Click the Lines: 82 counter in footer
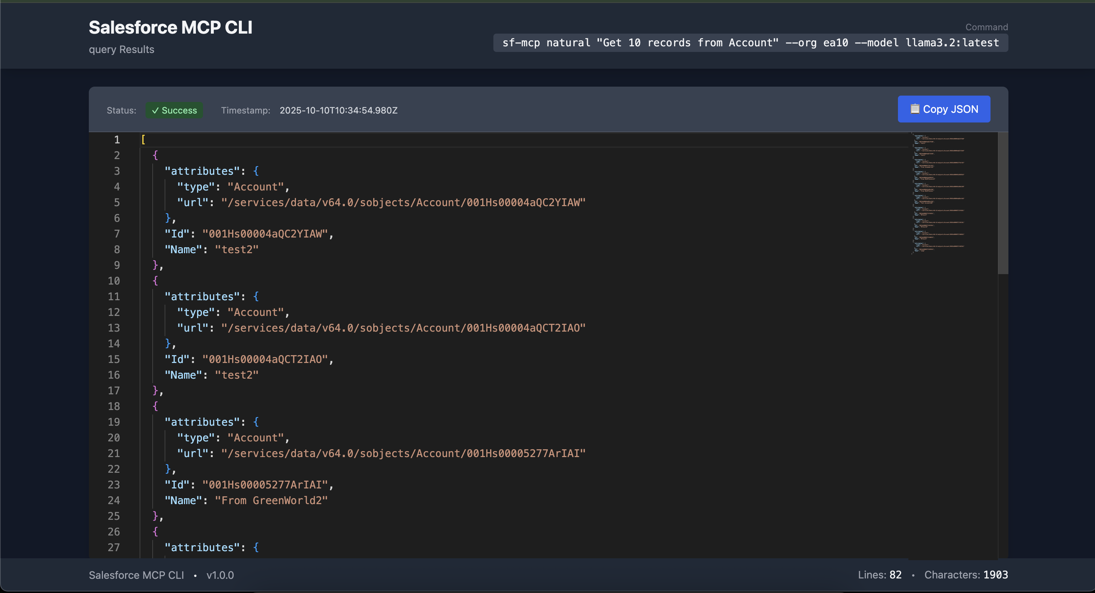 click(x=880, y=575)
